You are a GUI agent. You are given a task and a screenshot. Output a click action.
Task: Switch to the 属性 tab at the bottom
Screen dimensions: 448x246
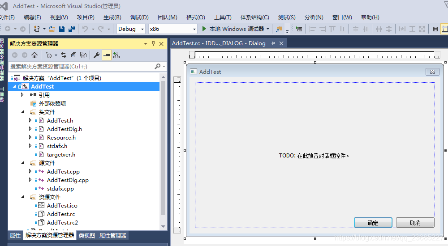[x=15, y=235]
